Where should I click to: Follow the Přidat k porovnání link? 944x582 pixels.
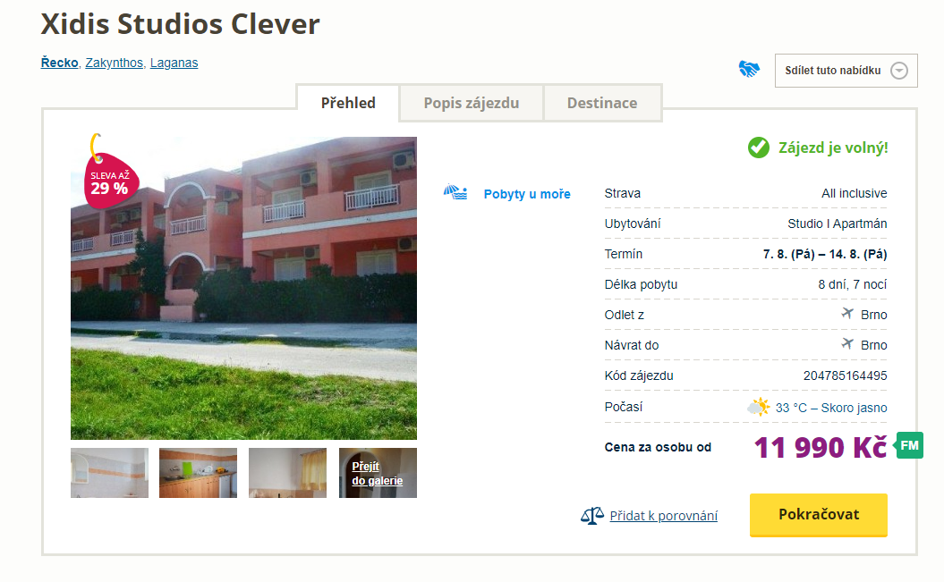(x=663, y=516)
